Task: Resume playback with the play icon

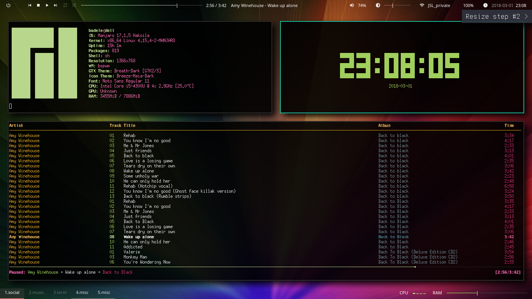Action: pos(47,5)
